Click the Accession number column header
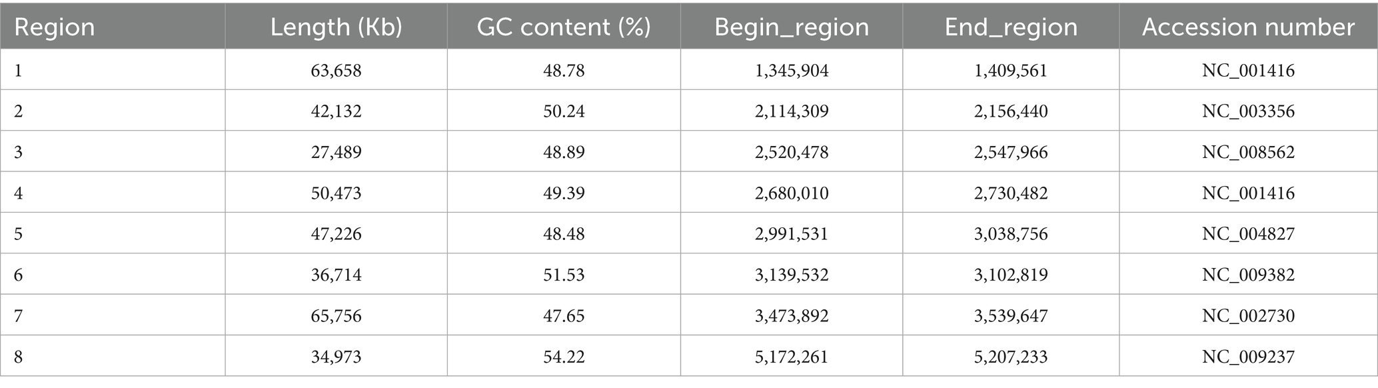Image resolution: width=1378 pixels, height=388 pixels. point(1248,27)
